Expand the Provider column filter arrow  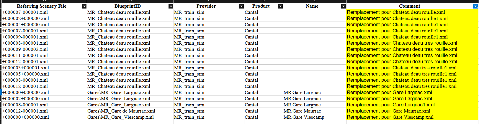[241, 6]
